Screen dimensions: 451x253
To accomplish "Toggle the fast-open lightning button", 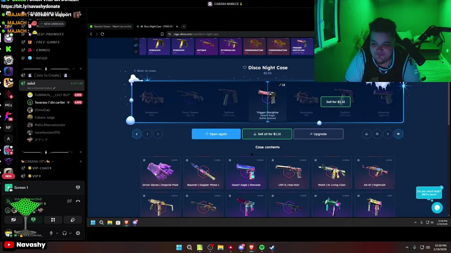I will (388, 134).
